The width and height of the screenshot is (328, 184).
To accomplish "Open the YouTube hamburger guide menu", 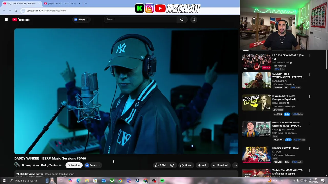I will (6, 20).
